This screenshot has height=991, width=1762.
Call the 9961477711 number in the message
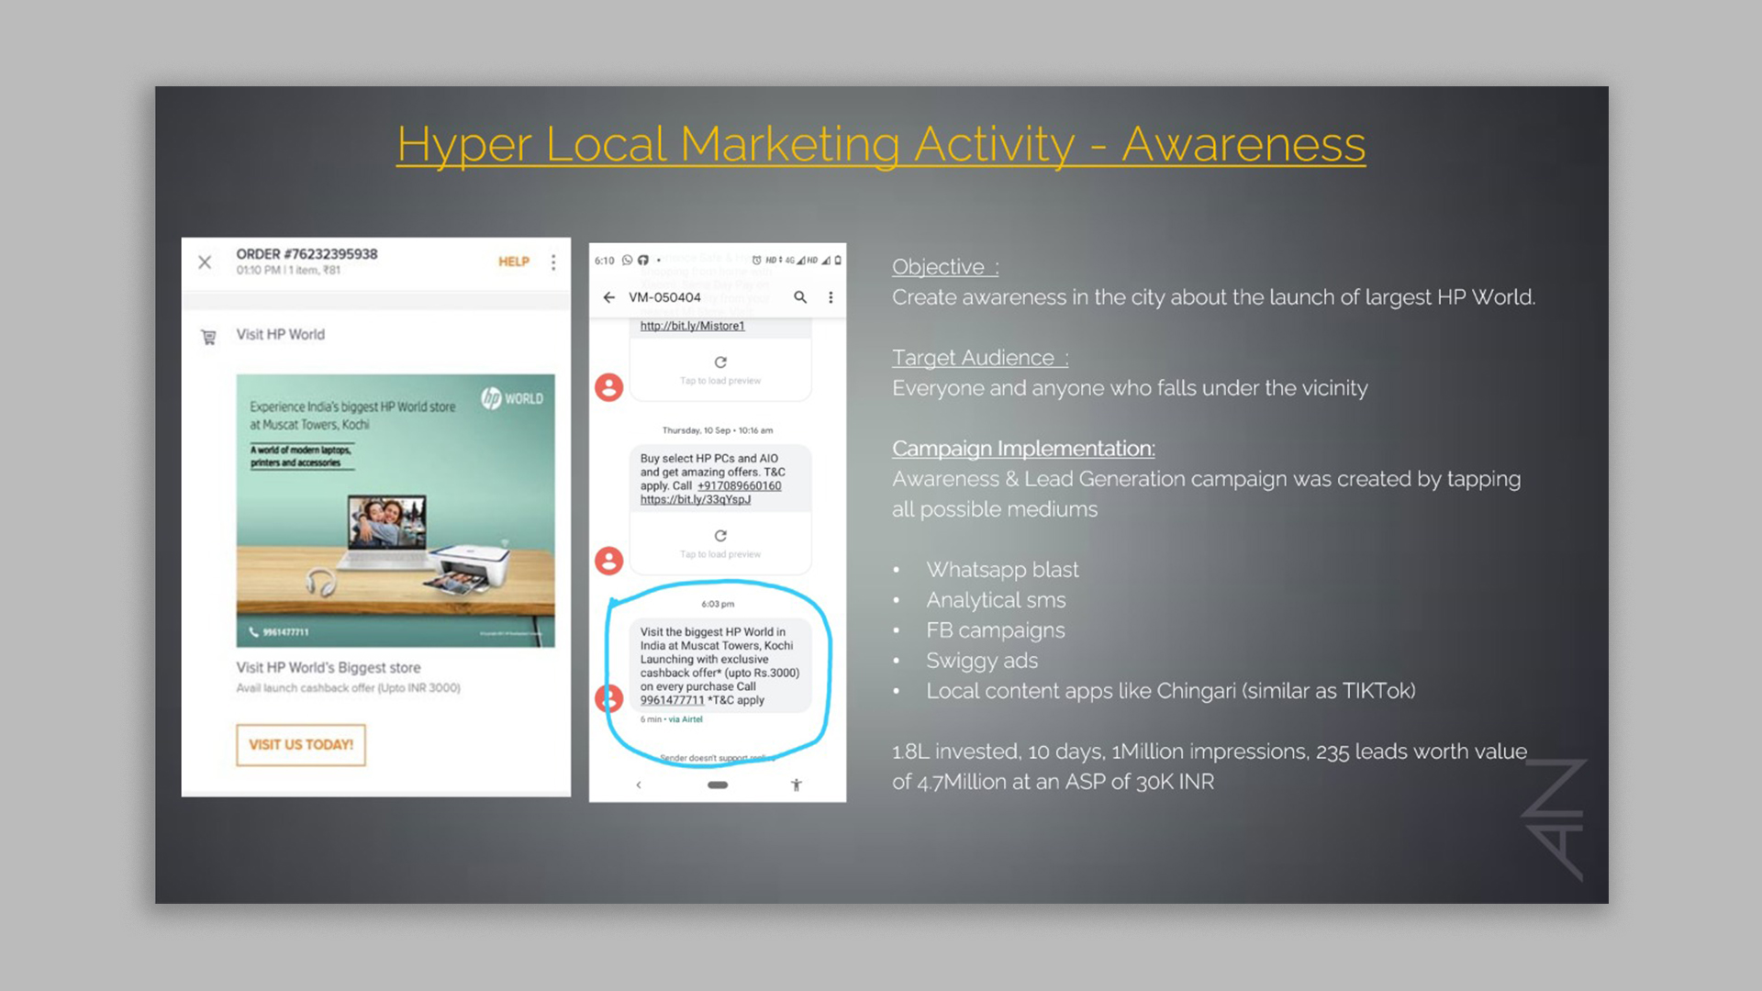click(672, 700)
